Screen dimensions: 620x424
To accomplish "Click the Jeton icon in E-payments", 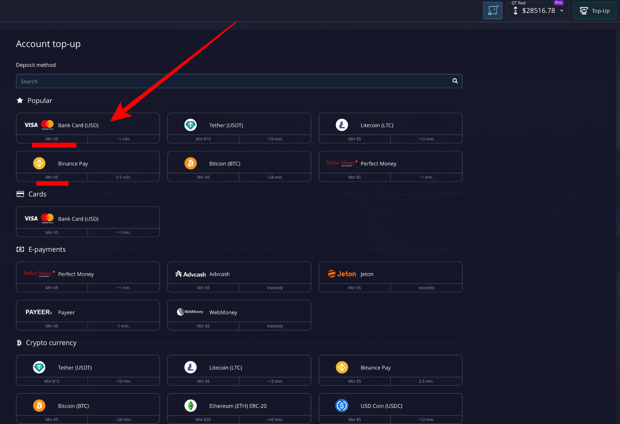I will click(x=342, y=274).
